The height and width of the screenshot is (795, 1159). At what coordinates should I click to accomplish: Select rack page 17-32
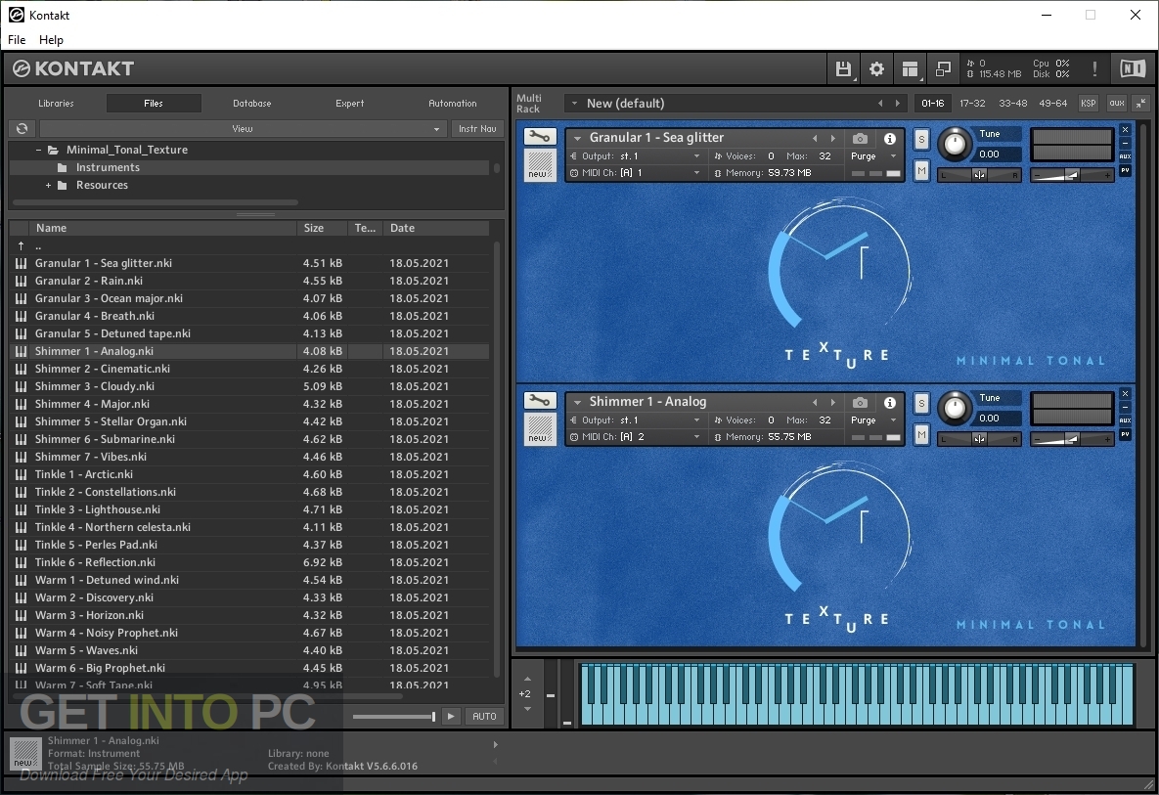[x=972, y=104]
